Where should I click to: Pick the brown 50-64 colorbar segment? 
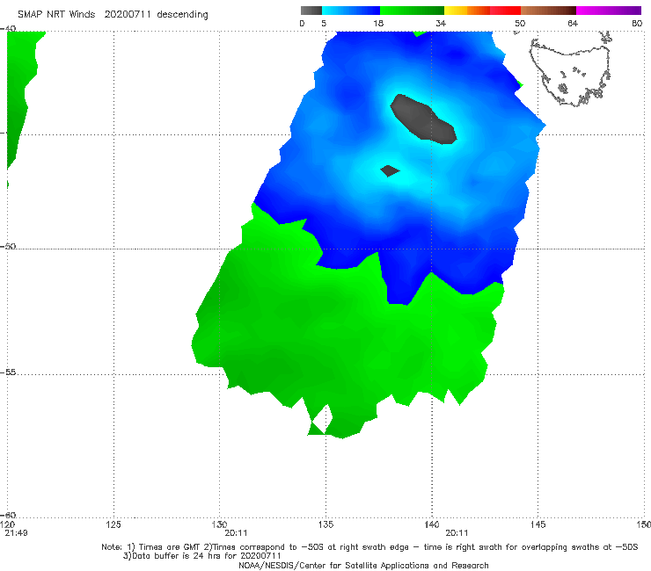[548, 11]
